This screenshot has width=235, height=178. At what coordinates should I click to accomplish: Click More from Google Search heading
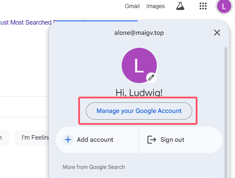tap(94, 167)
